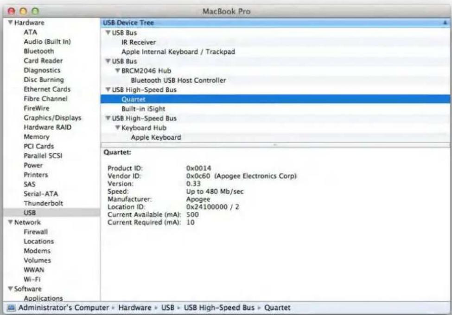This screenshot has height=315, width=452.
Task: Open the Memory section
Action: pyautogui.click(x=37, y=136)
